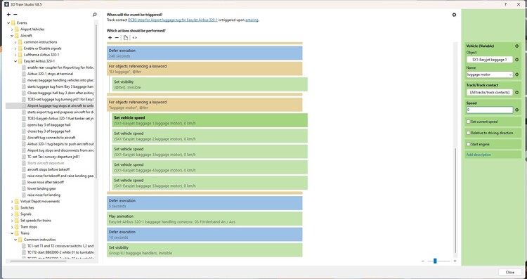Screen dimensions: 527x279
Task: Click the gear next to Speed field
Action: [516, 110]
